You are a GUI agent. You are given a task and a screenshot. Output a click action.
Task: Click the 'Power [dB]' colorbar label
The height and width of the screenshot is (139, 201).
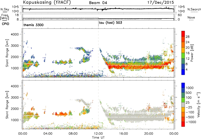click(192, 53)
